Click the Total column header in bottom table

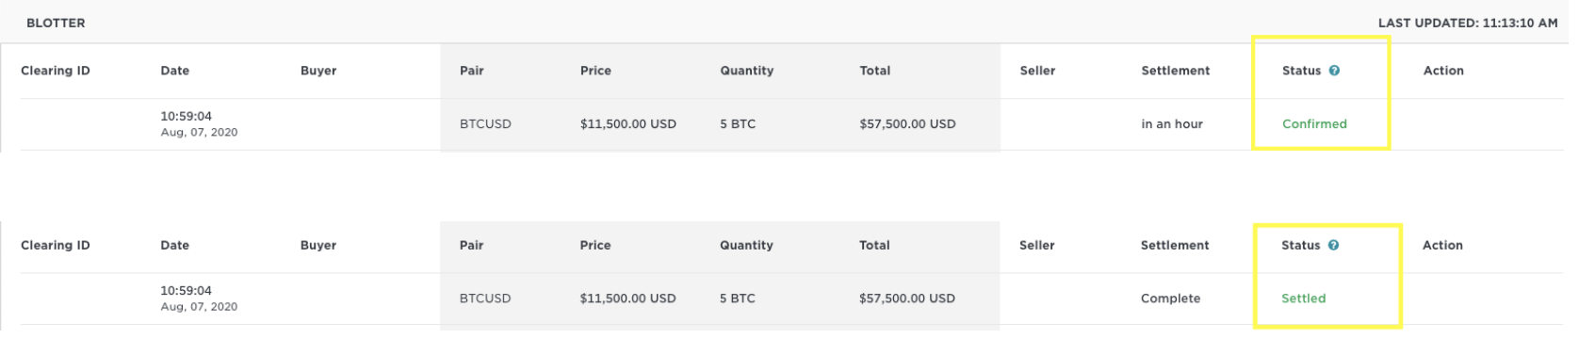coord(874,245)
